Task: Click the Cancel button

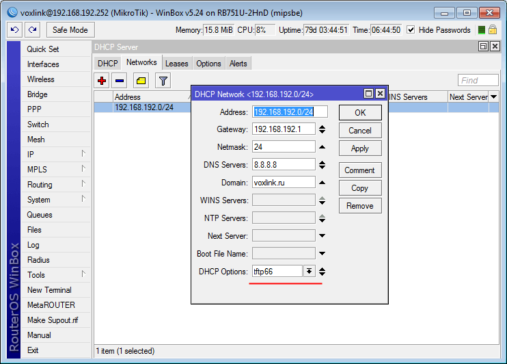Action: (x=360, y=131)
